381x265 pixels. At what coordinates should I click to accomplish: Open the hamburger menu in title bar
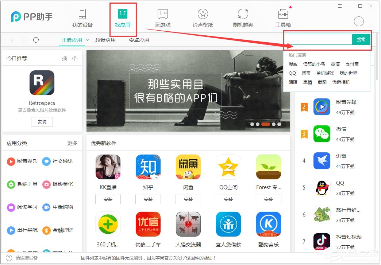(340, 6)
